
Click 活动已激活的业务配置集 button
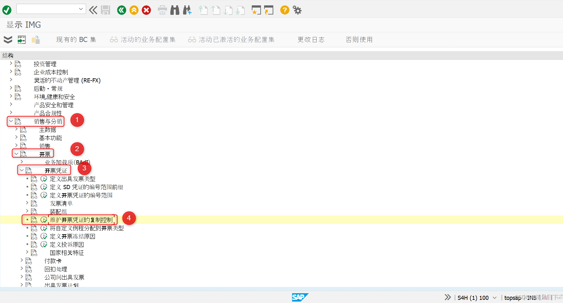[x=231, y=39]
